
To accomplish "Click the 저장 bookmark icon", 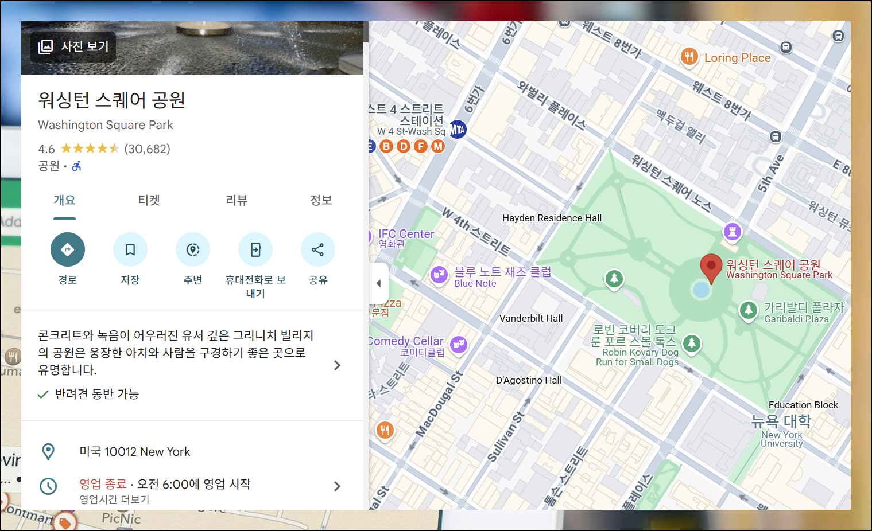I will pos(130,249).
